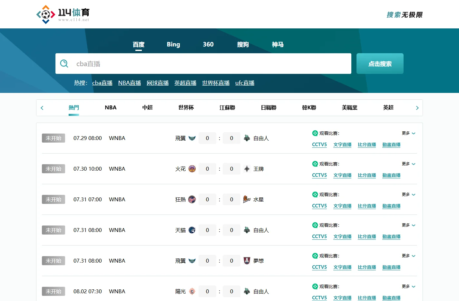Click 观看比赛 icon in 陽光 match row
The height and width of the screenshot is (301, 459).
[315, 286]
